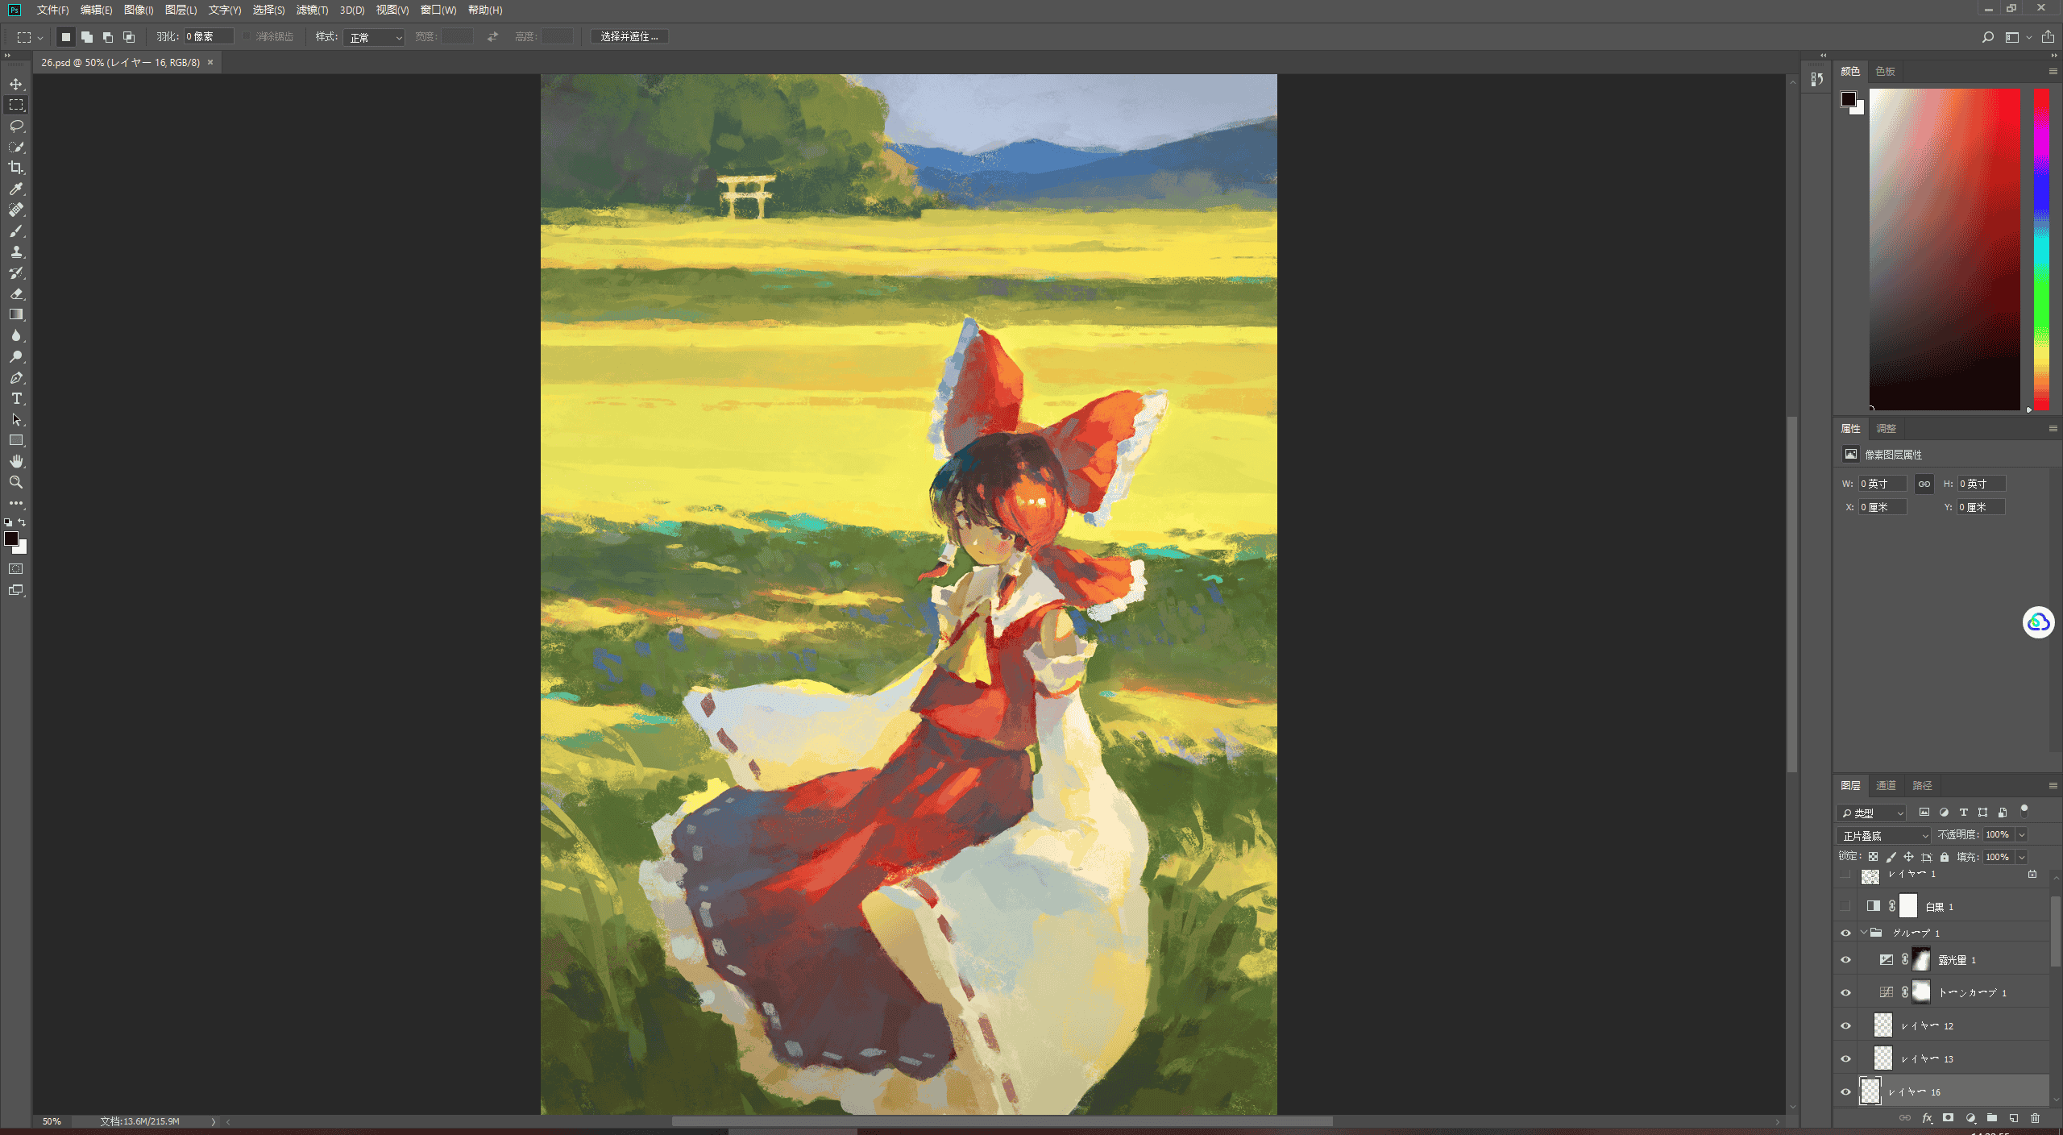Select the Lasso tool
The image size is (2063, 1135).
point(16,126)
